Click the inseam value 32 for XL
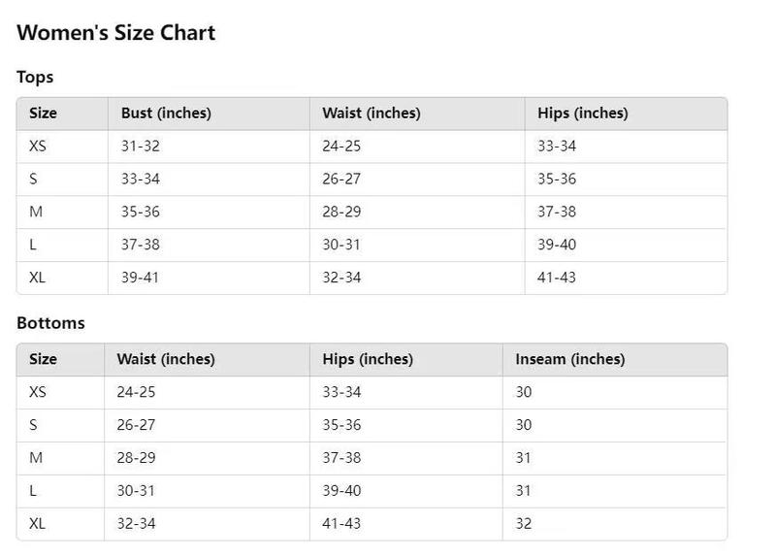The image size is (776, 557). [524, 523]
